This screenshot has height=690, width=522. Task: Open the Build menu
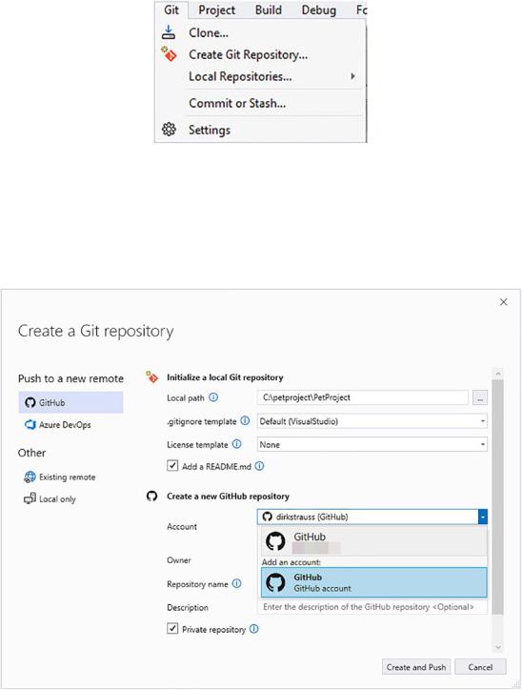pyautogui.click(x=269, y=10)
